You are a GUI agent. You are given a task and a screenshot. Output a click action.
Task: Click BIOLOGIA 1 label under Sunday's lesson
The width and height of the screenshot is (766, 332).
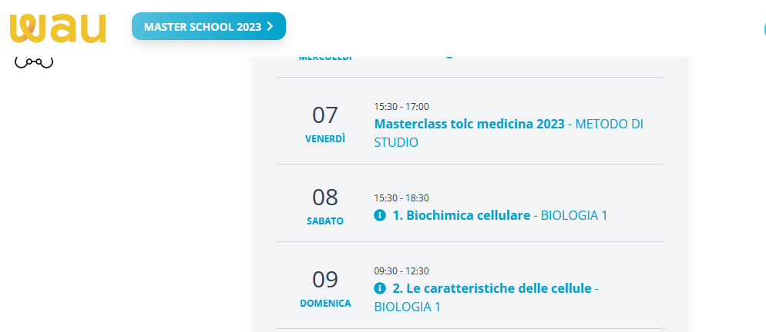[407, 307]
